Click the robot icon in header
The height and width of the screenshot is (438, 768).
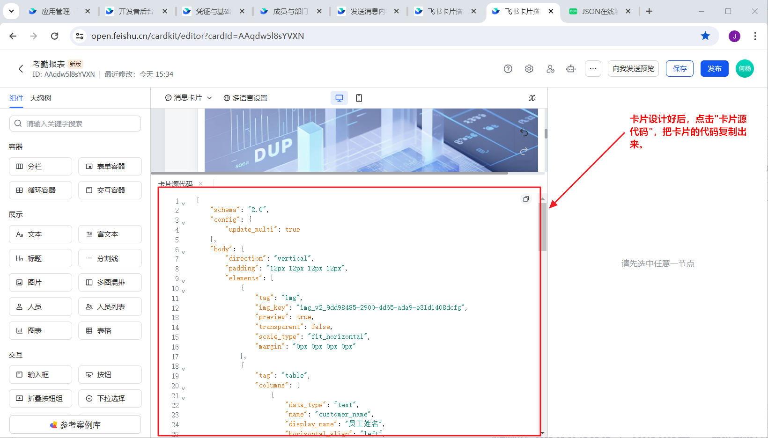[571, 69]
